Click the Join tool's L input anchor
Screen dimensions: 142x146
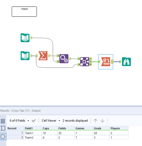[79, 59]
